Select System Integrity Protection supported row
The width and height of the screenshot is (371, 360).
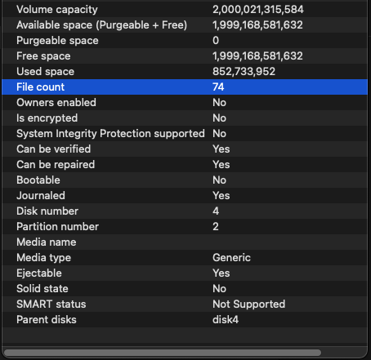[x=185, y=134]
